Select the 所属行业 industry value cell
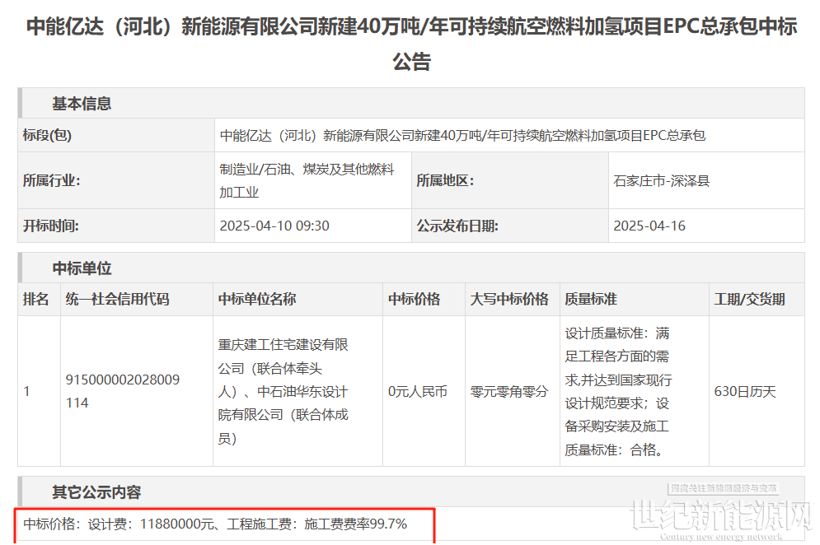This screenshot has height=545, width=820. pyautogui.click(x=312, y=180)
